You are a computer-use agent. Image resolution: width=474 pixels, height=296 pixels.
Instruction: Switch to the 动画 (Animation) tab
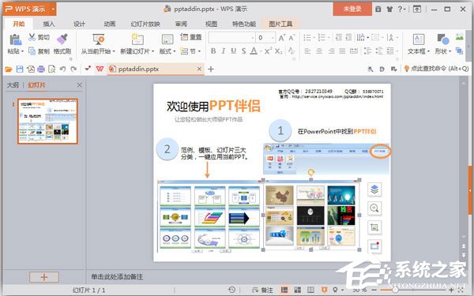[110, 24]
